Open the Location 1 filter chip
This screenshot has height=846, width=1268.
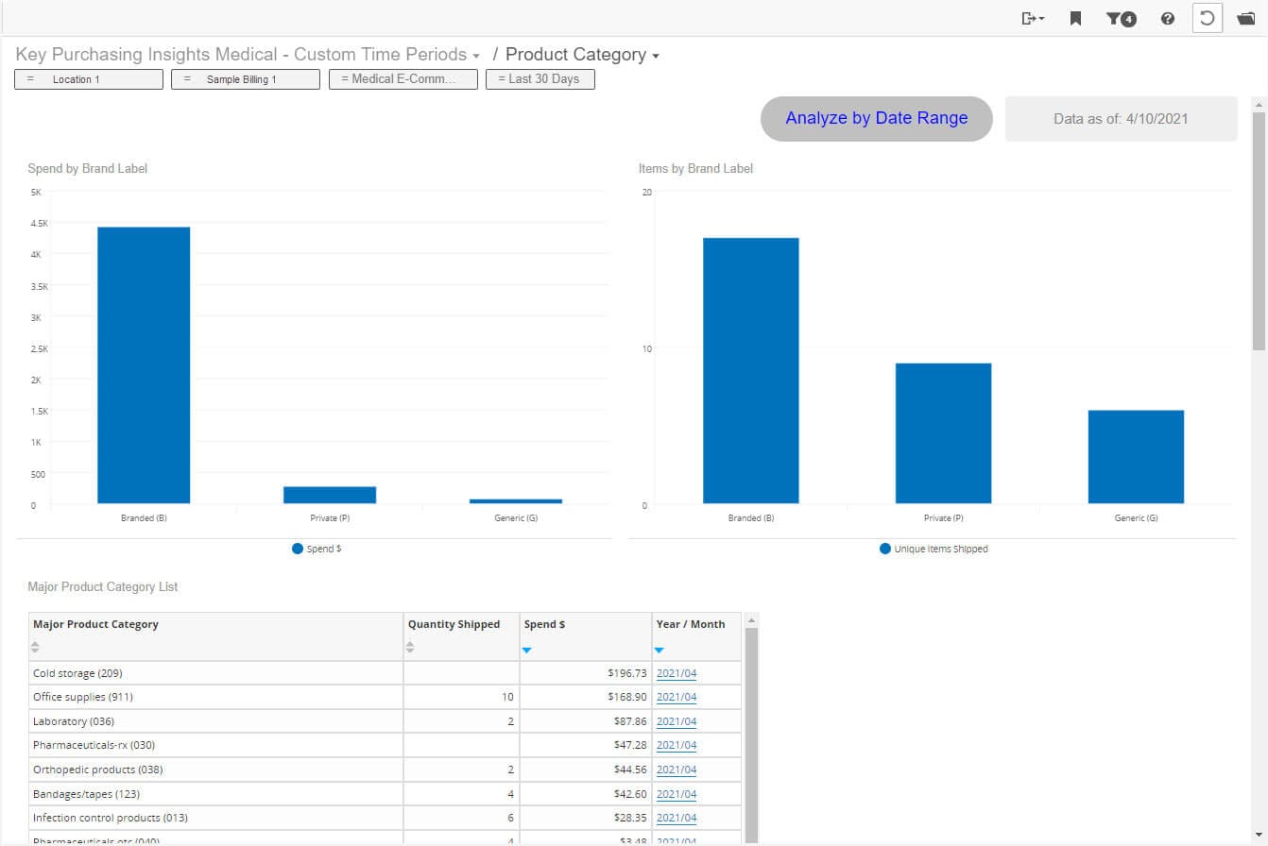(89, 79)
